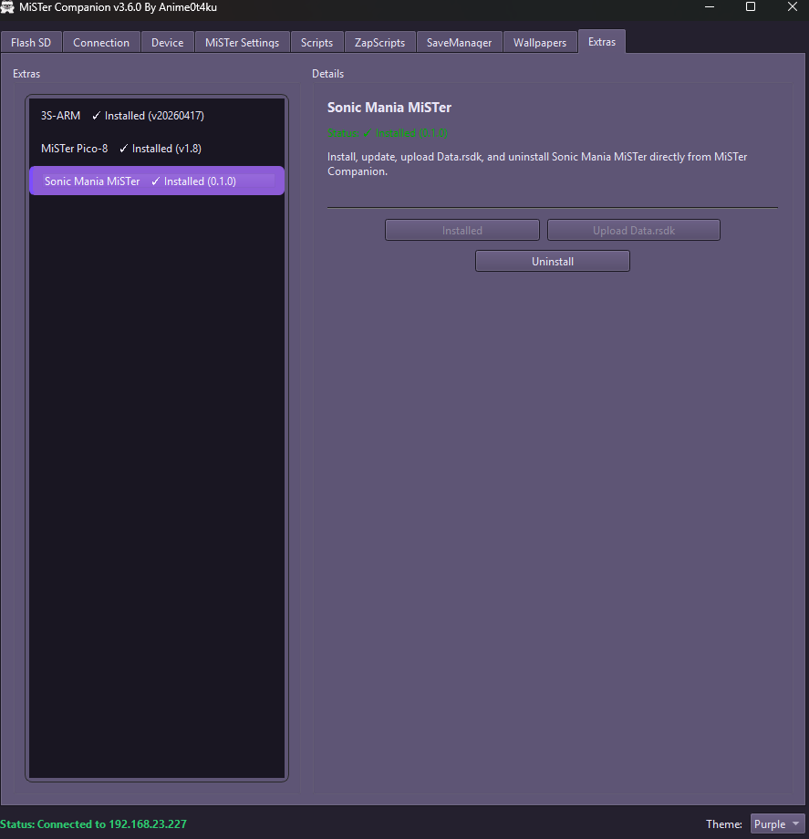
Task: Click the 'Theme:' label
Action: [724, 824]
